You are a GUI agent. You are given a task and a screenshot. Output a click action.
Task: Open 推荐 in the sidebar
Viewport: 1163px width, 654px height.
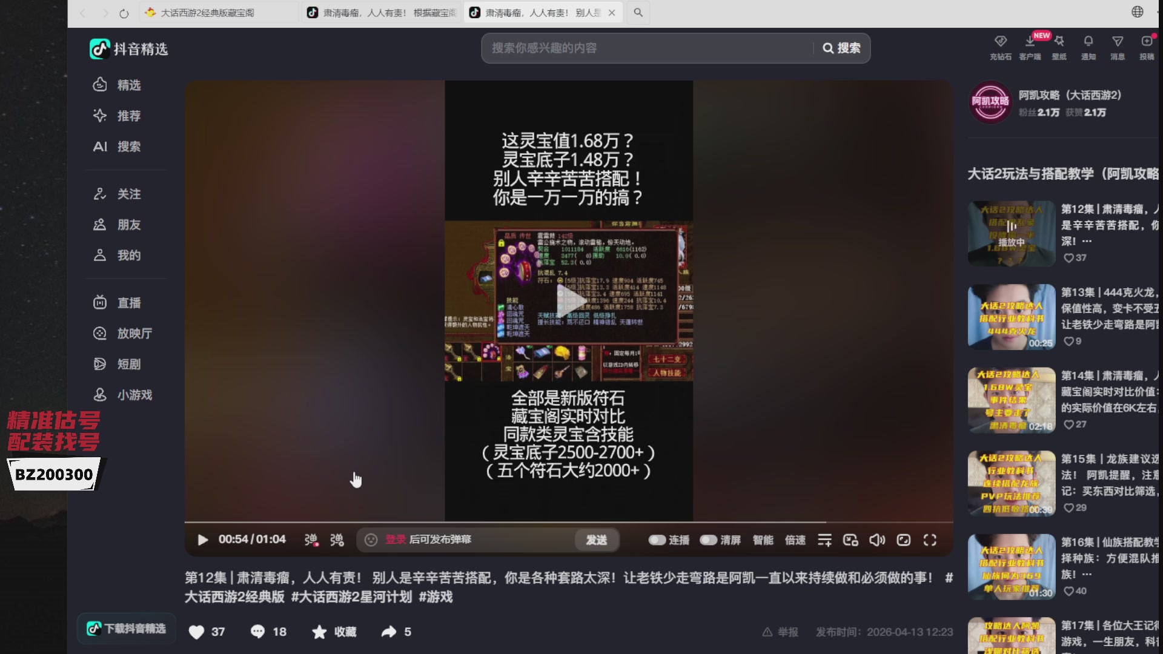point(117,116)
